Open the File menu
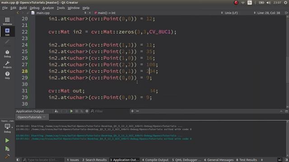 click(x=5, y=8)
